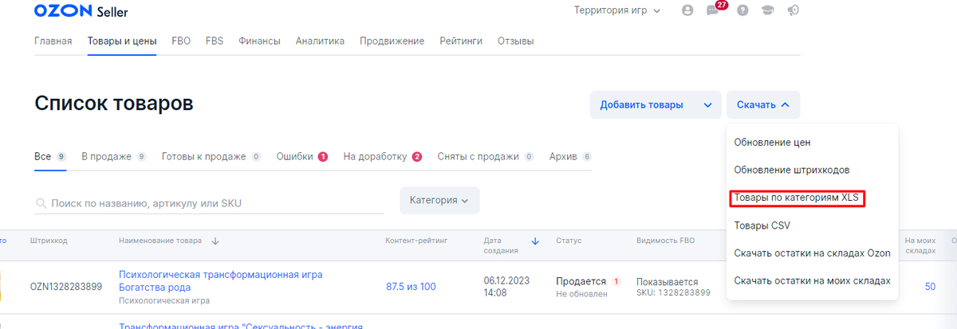Screen dimensions: 957x329
Task: Switch to В продаже tab
Action: [114, 156]
